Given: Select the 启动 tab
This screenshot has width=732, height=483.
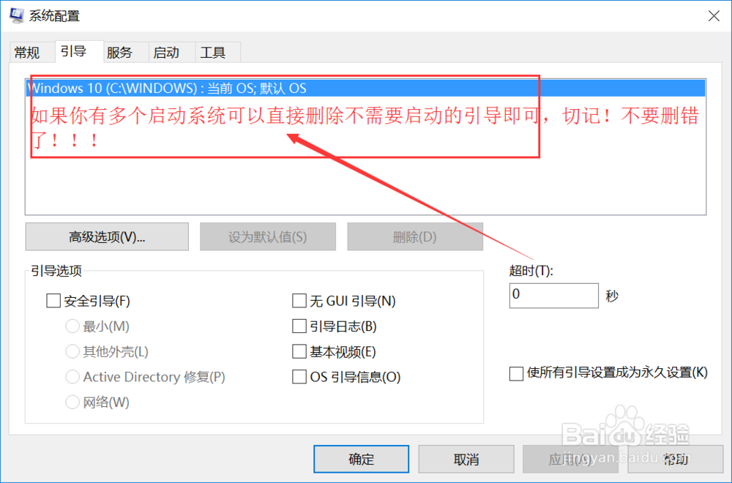Looking at the screenshot, I should click(166, 52).
